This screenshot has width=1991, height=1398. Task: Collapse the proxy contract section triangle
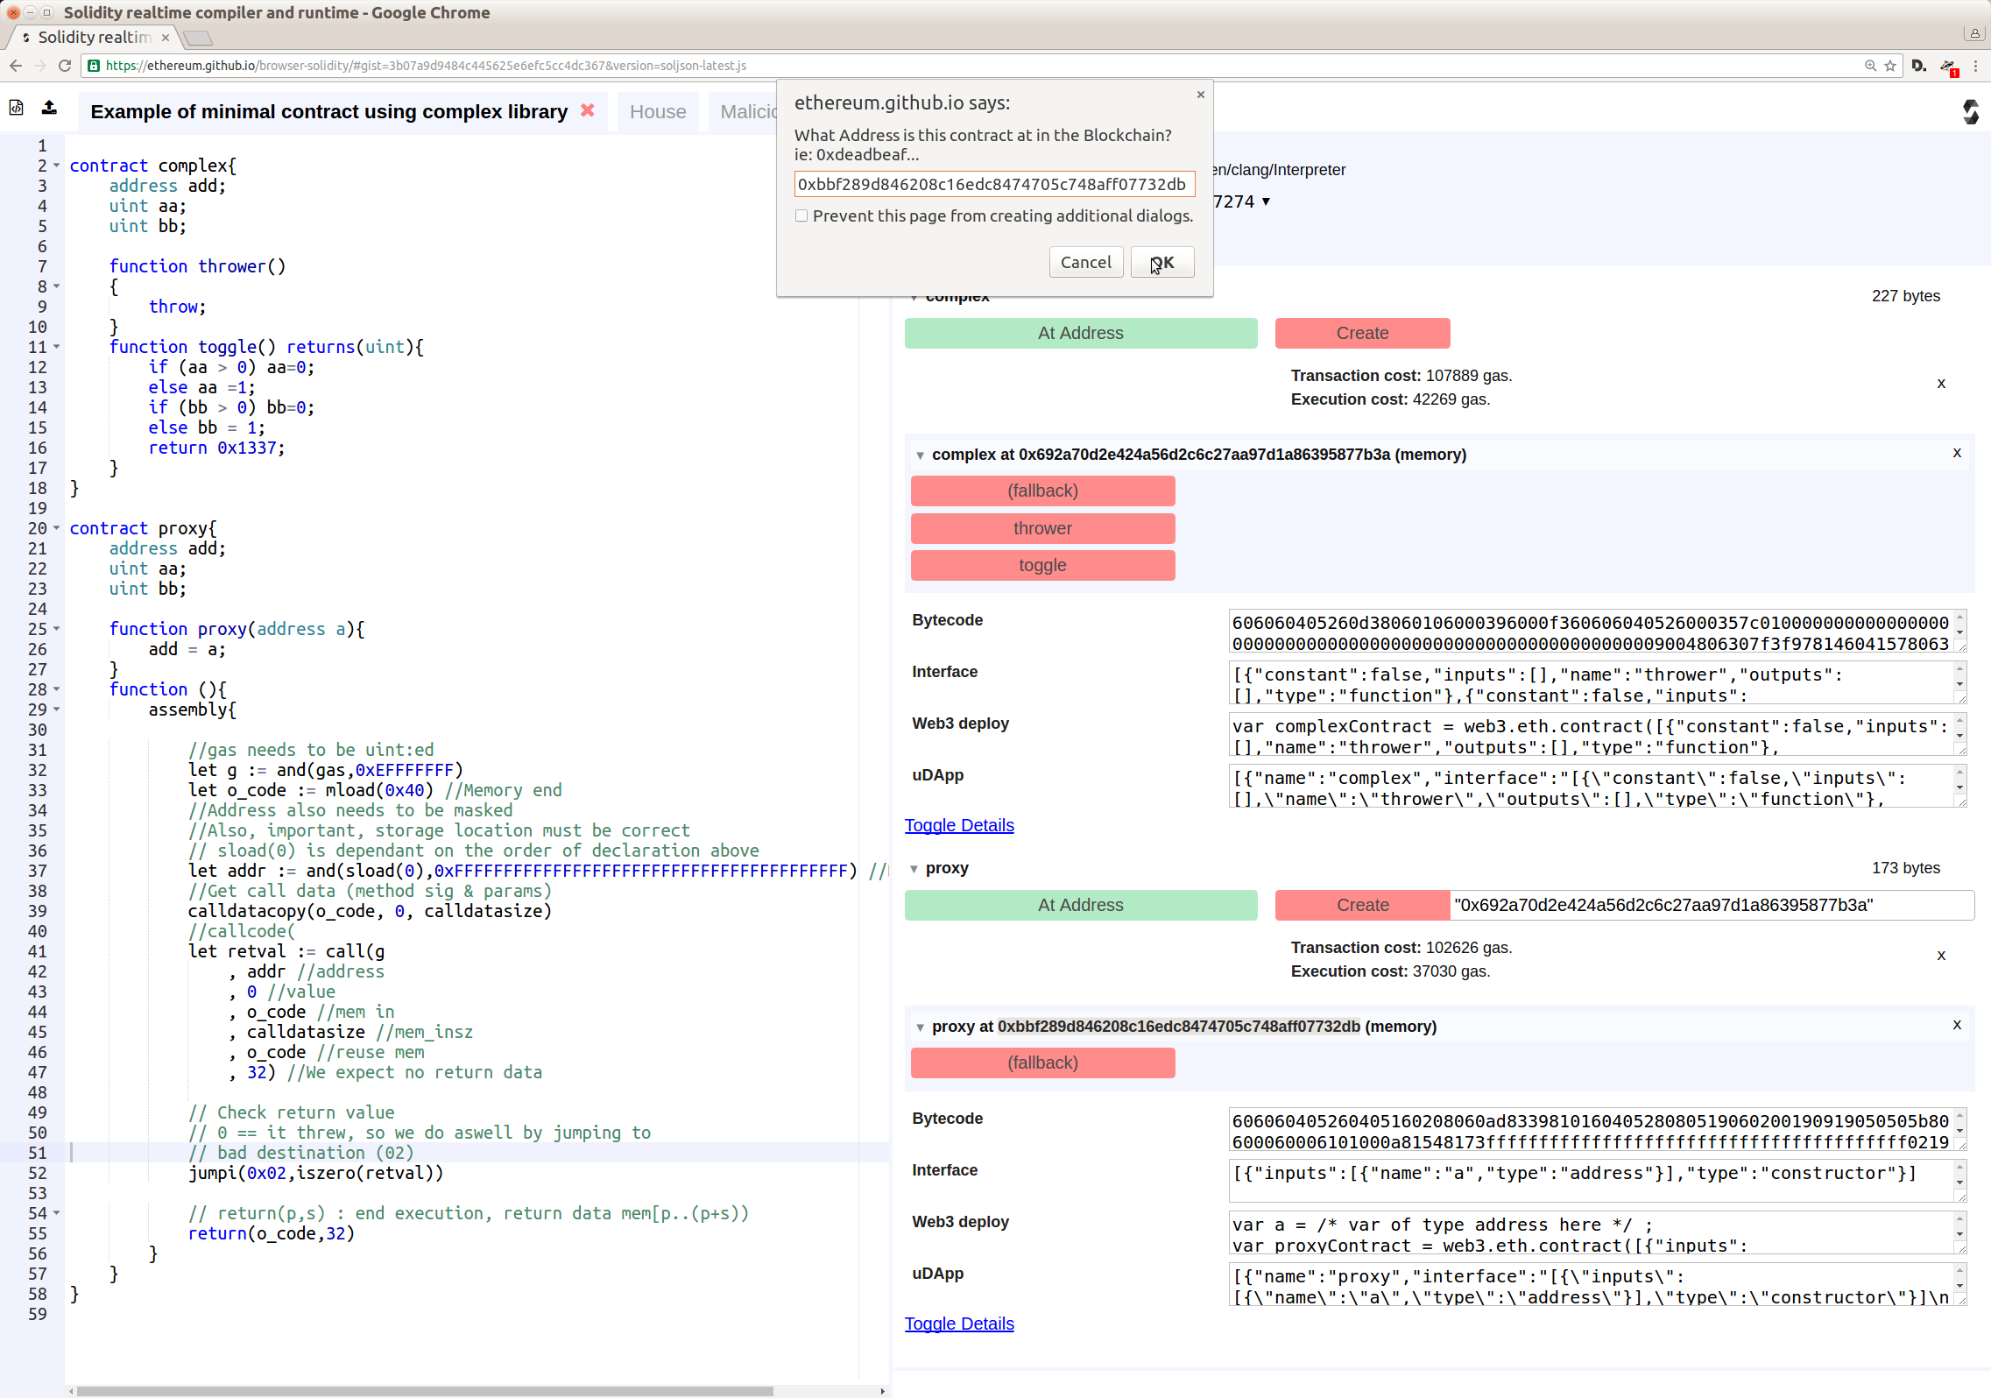coord(914,869)
